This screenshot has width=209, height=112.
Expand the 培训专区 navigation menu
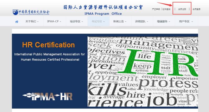pos(76,21)
